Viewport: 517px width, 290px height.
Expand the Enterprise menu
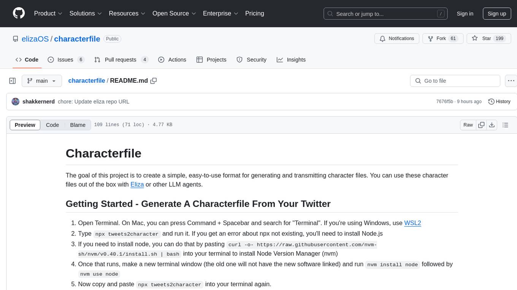220,13
